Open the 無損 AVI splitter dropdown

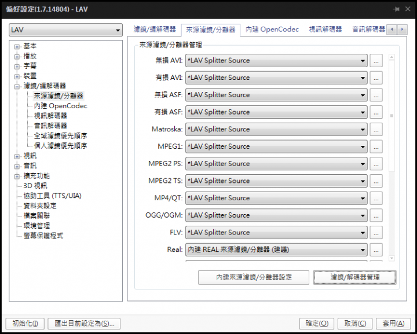[x=276, y=61]
